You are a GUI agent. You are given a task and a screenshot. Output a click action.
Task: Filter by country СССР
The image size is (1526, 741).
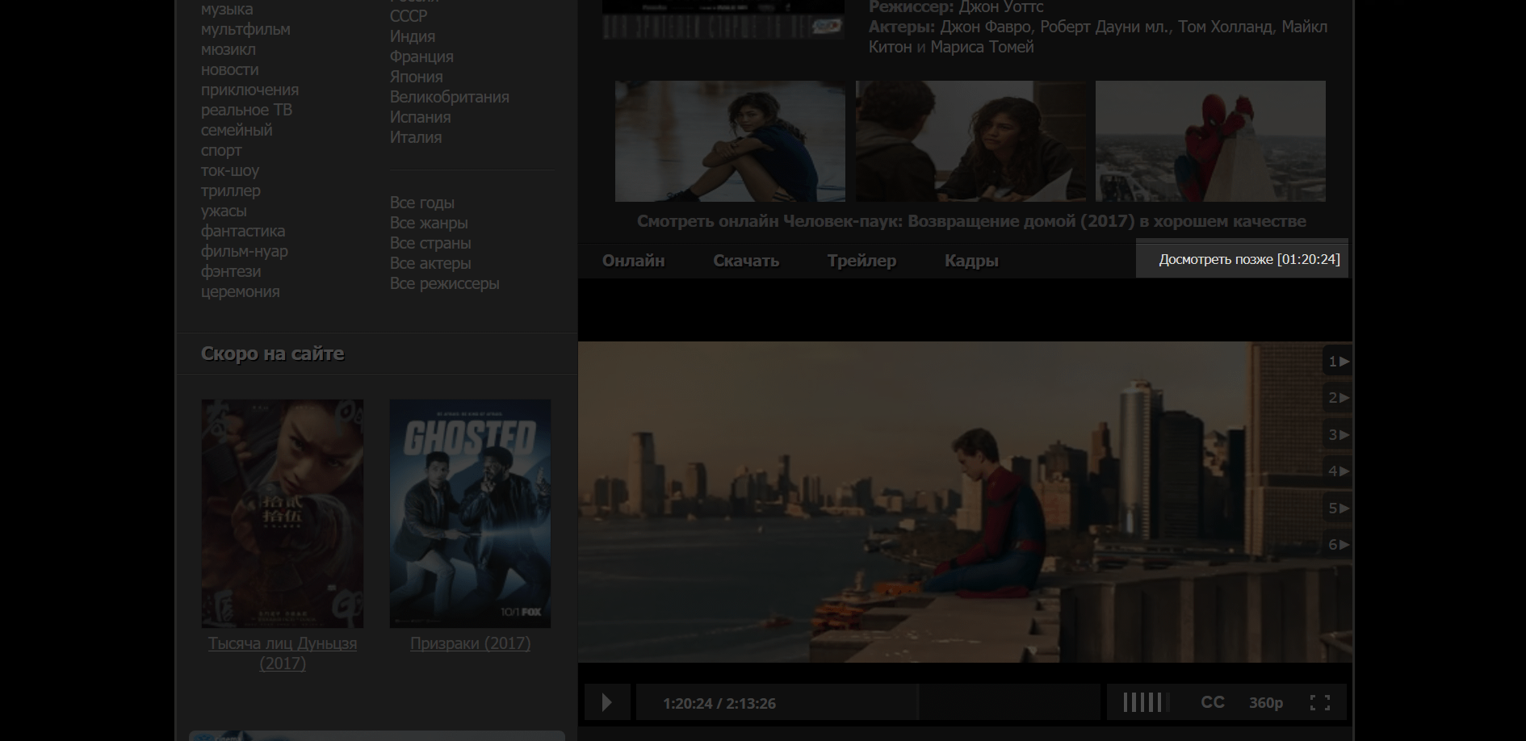coord(409,15)
